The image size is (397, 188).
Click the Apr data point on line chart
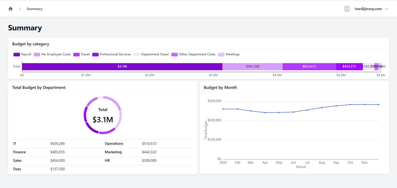[265, 113]
